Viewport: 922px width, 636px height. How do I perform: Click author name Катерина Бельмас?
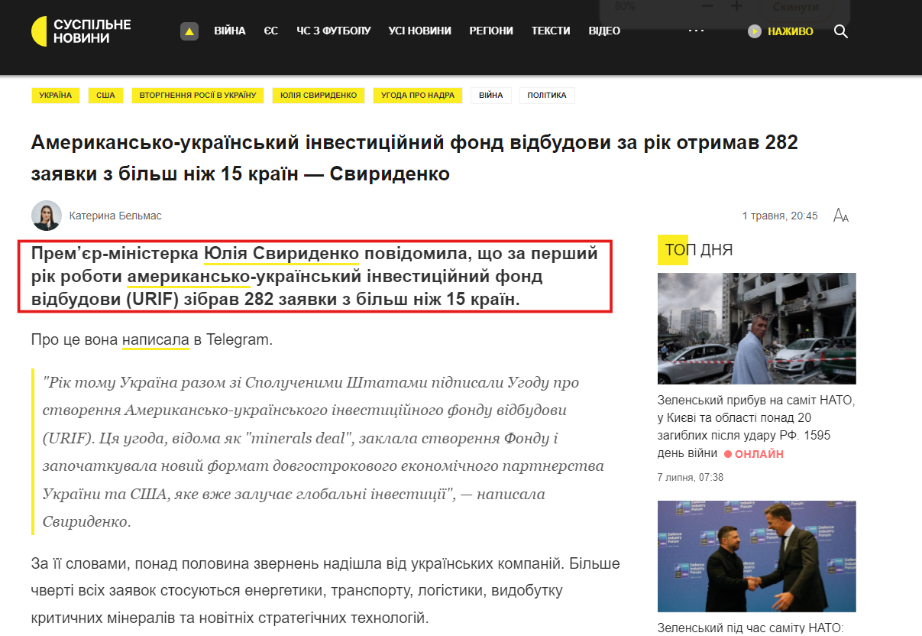115,216
